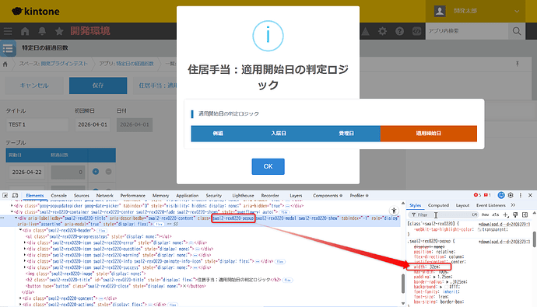Click the タイトル field containing TEST 1
537x307 pixels.
[x=37, y=125]
